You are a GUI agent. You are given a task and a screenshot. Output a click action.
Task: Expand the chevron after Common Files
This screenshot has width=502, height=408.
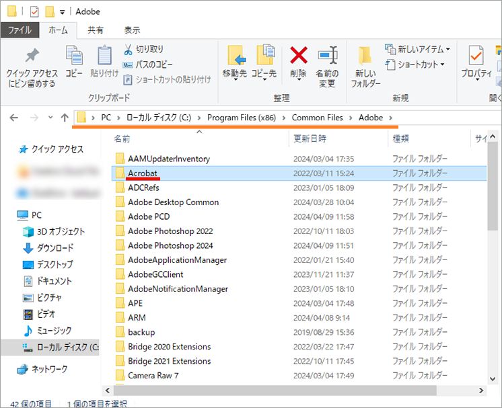351,118
